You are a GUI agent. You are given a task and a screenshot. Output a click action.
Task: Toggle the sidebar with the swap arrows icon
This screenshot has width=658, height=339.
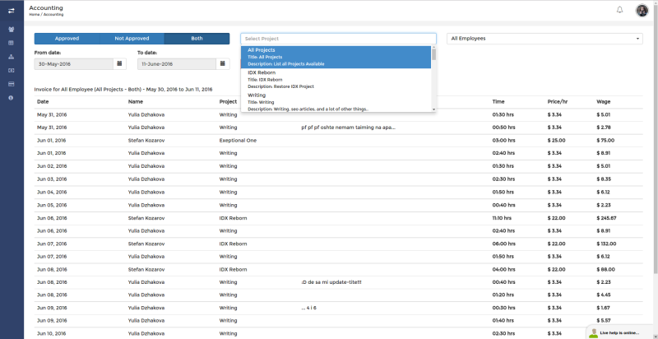point(11,11)
